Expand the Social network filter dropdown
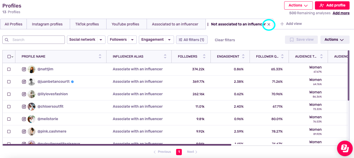 pos(86,40)
